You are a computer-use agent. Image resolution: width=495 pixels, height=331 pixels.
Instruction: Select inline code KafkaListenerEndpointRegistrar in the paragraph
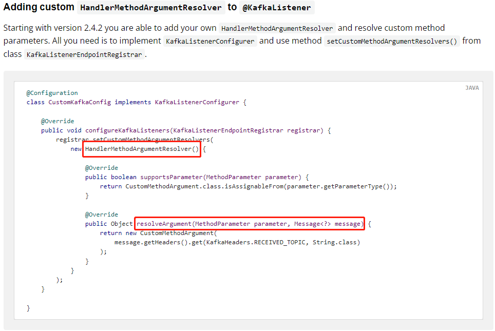click(84, 54)
